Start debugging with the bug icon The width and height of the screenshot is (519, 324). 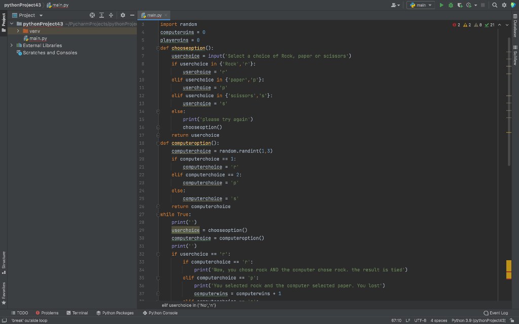pos(451,5)
